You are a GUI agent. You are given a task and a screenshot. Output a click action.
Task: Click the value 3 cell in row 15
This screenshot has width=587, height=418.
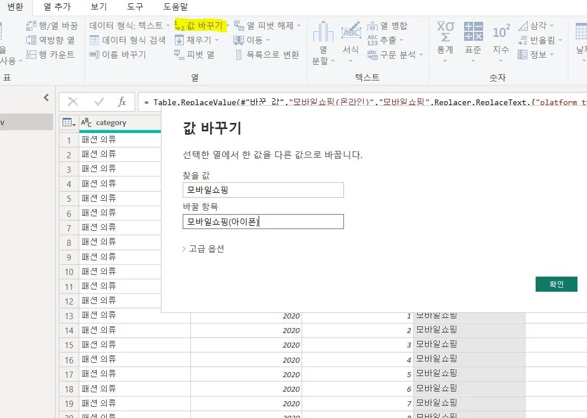pyautogui.click(x=357, y=345)
